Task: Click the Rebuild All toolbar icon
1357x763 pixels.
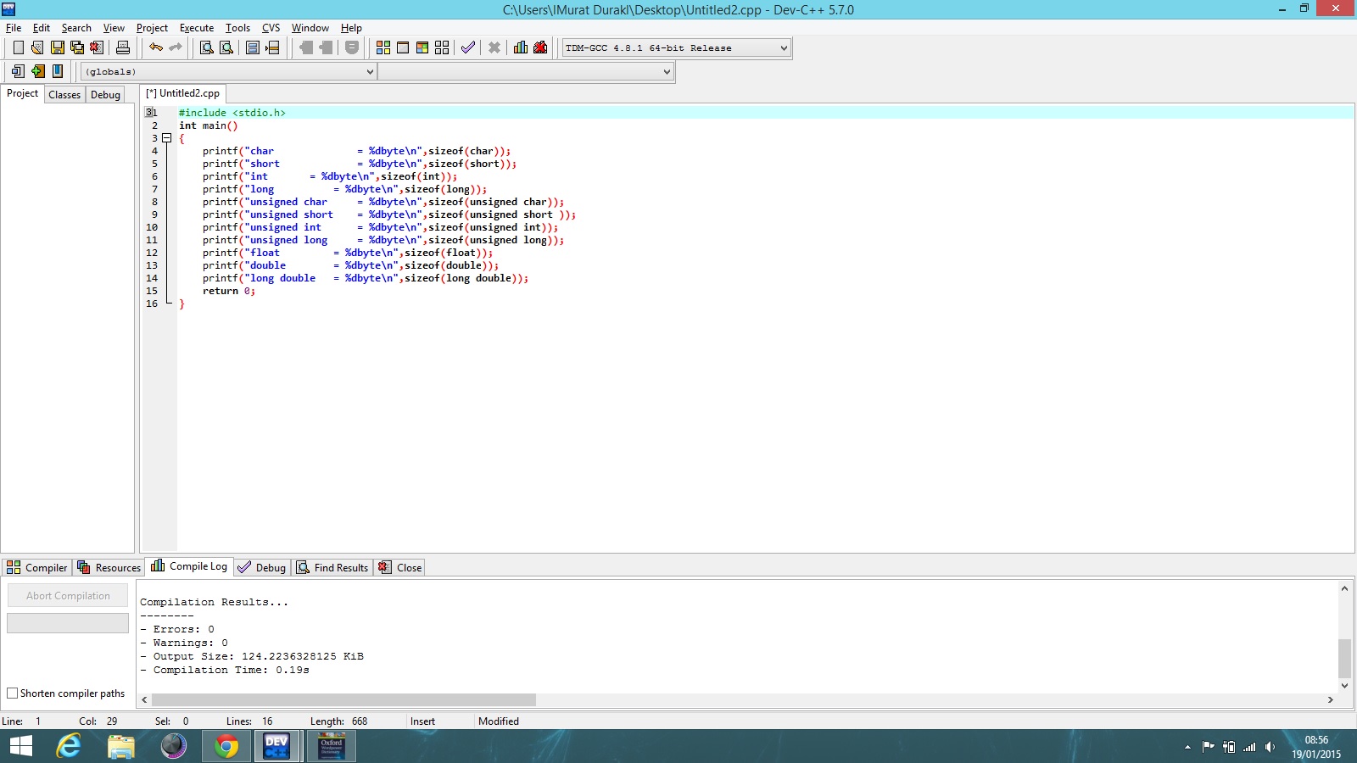Action: pyautogui.click(x=442, y=47)
